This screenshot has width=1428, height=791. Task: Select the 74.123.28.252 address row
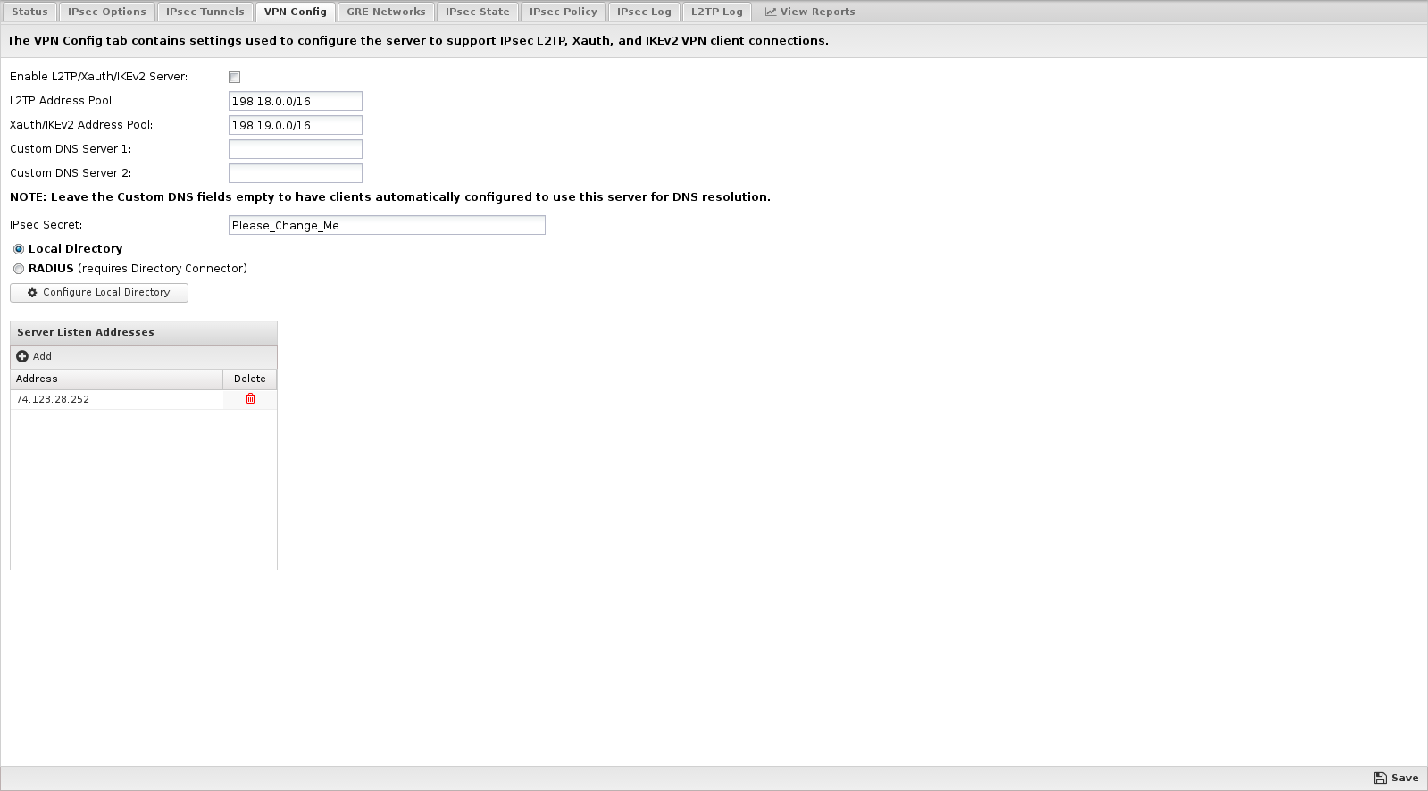click(116, 399)
